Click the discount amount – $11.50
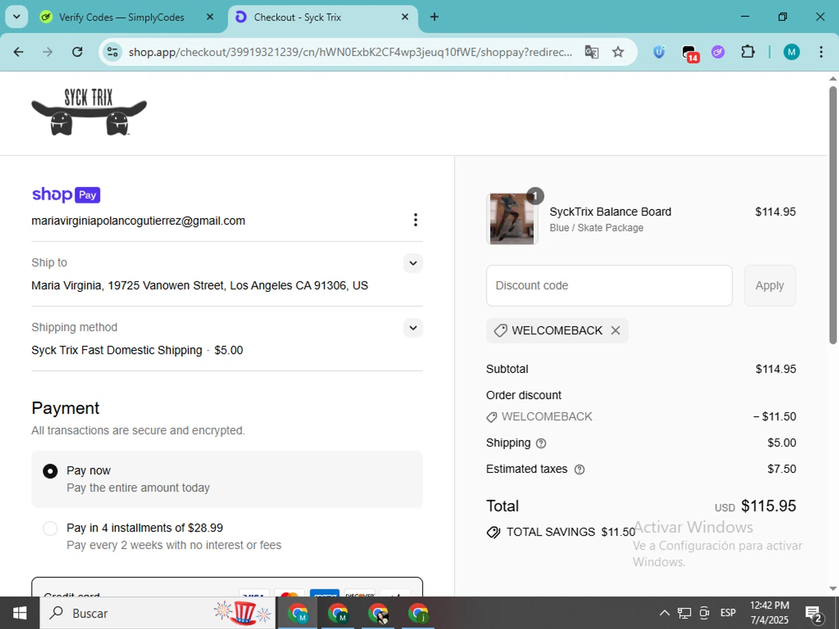The height and width of the screenshot is (629, 839). coord(775,417)
